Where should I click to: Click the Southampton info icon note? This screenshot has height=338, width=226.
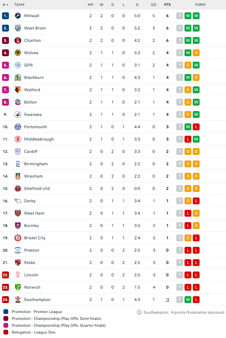click(139, 312)
